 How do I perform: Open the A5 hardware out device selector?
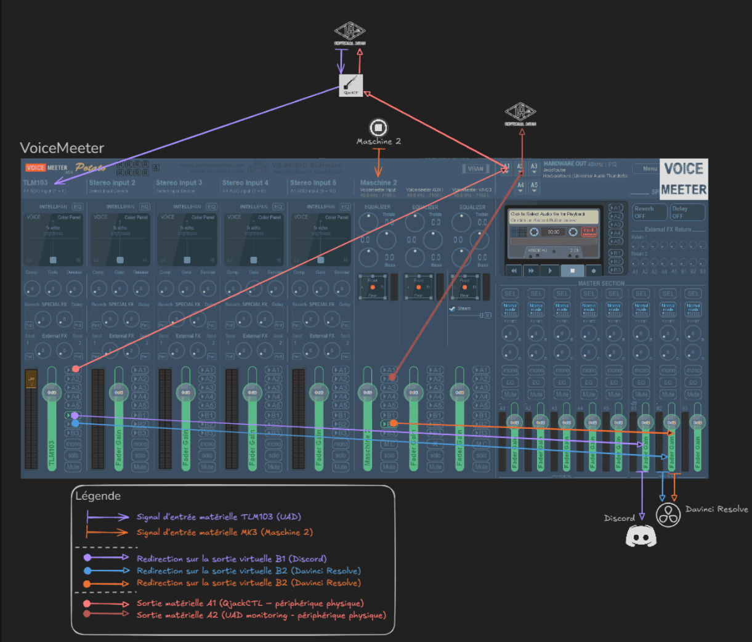[x=534, y=187]
